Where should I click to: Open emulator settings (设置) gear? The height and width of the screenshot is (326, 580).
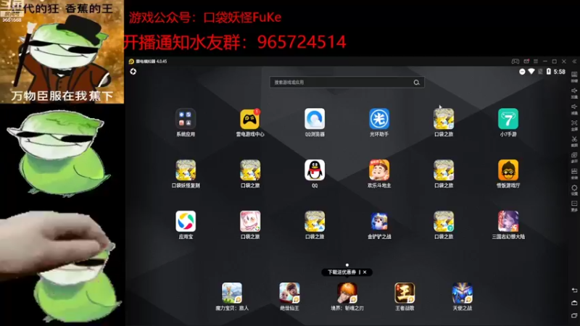[x=574, y=190]
